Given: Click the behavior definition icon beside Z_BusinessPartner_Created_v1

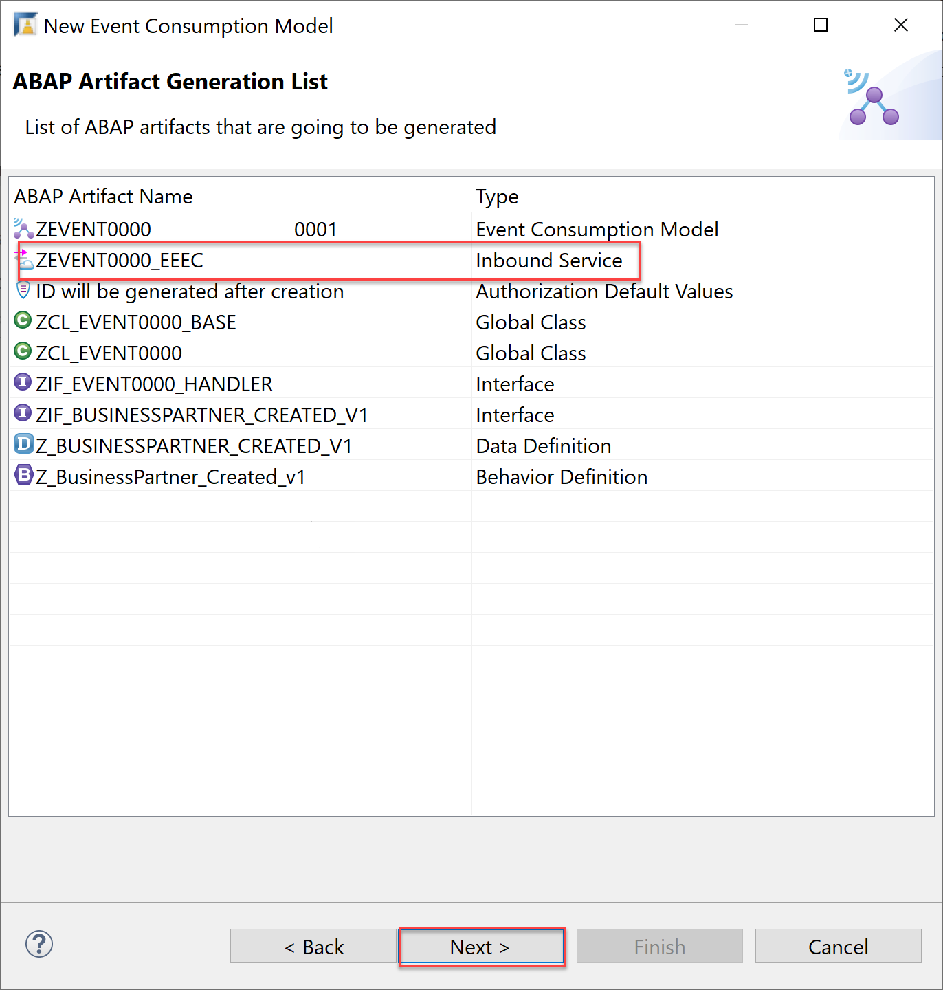Looking at the screenshot, I should [24, 476].
